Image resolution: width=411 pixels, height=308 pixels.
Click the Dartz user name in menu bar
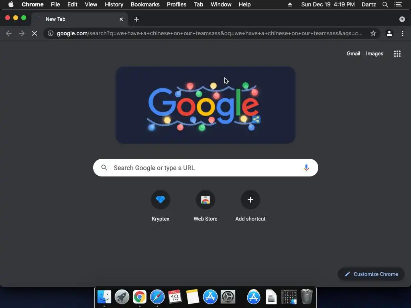368,4
